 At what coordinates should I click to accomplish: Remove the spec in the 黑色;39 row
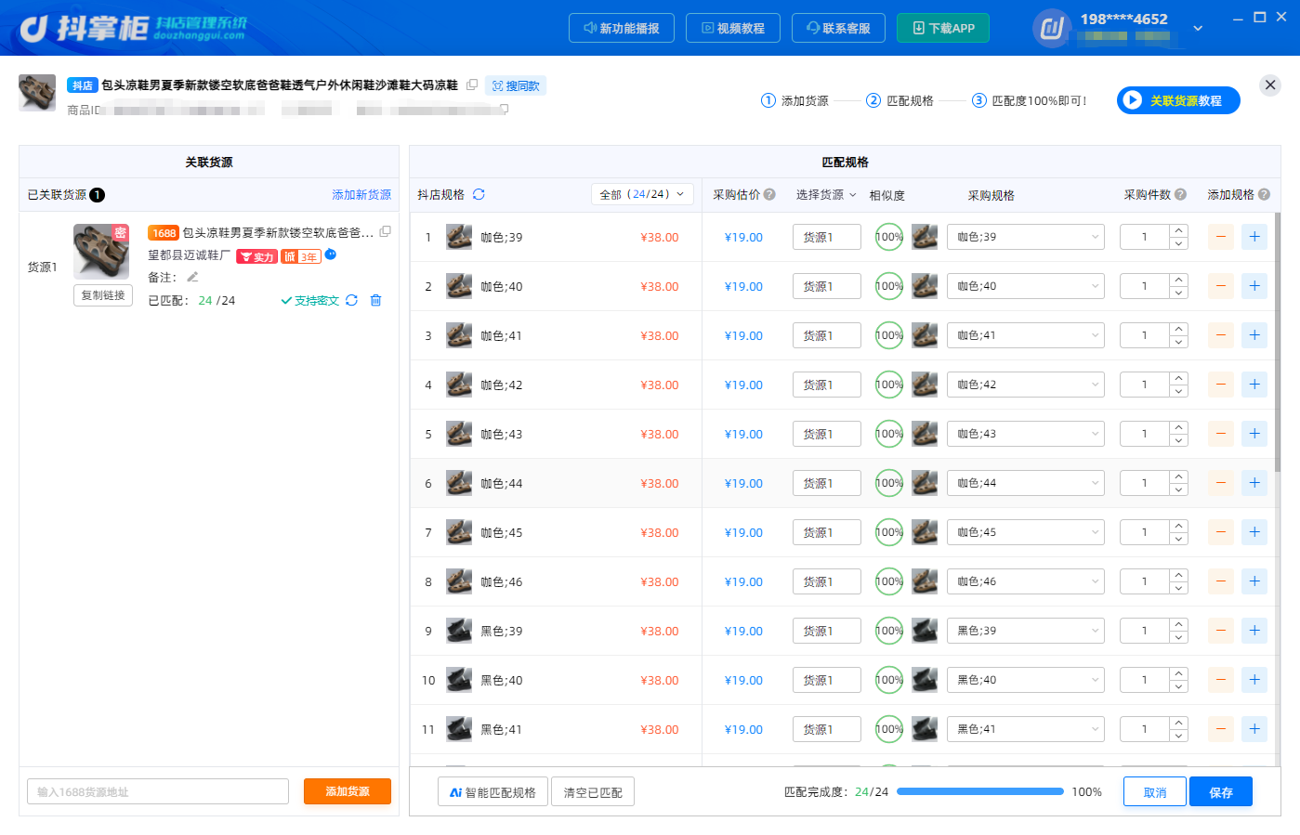(x=1221, y=631)
